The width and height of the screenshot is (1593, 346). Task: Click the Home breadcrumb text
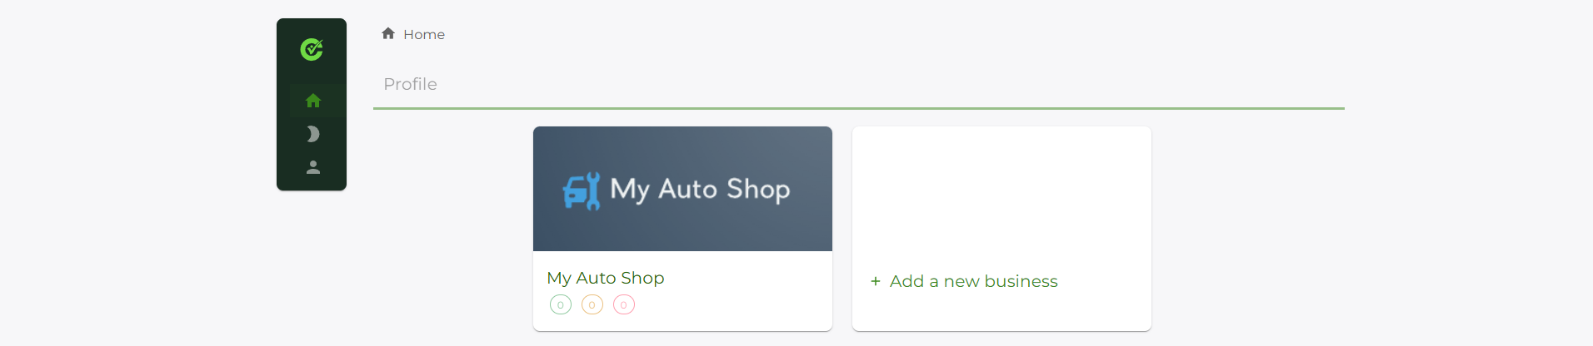[424, 35]
